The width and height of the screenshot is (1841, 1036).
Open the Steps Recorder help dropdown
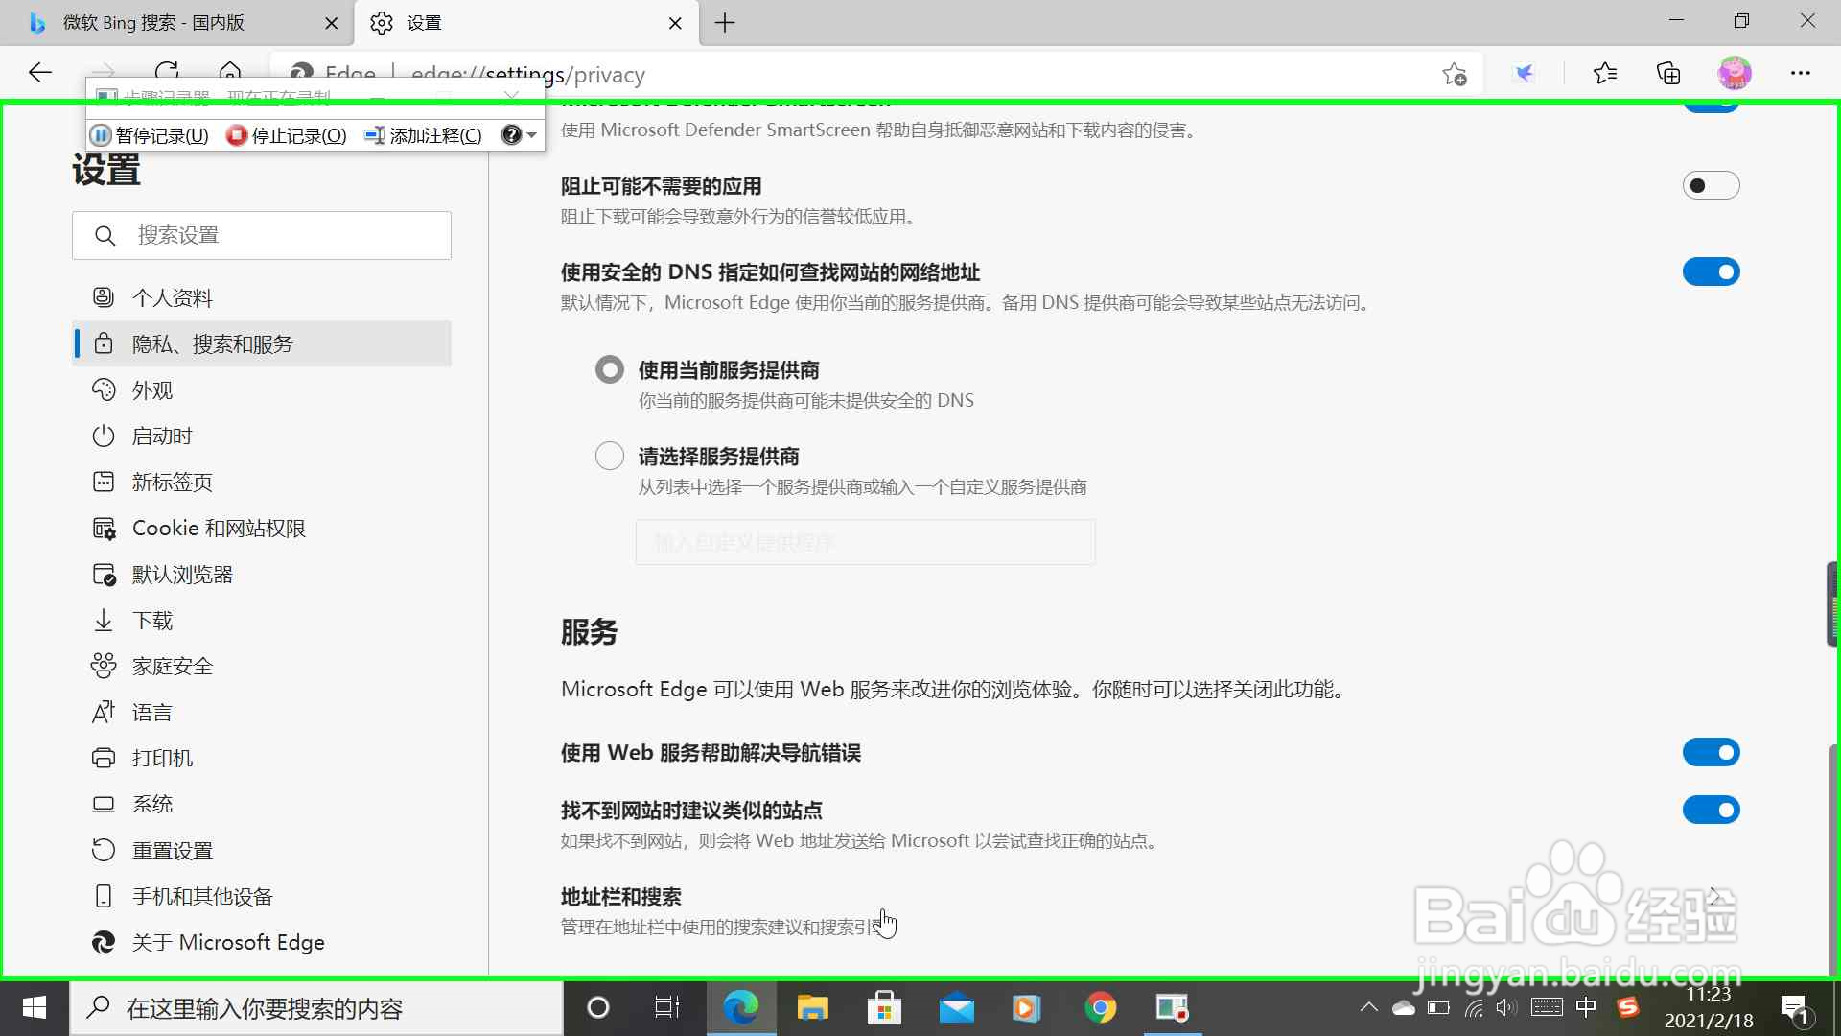pyautogui.click(x=519, y=135)
